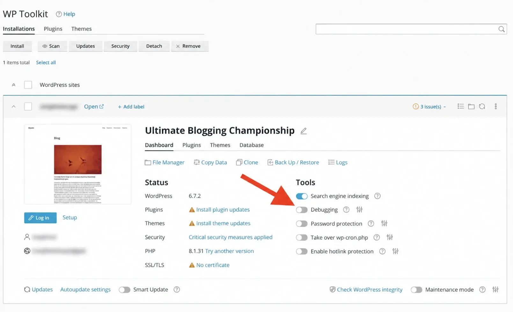Open the Database tab of the site

coord(252,145)
